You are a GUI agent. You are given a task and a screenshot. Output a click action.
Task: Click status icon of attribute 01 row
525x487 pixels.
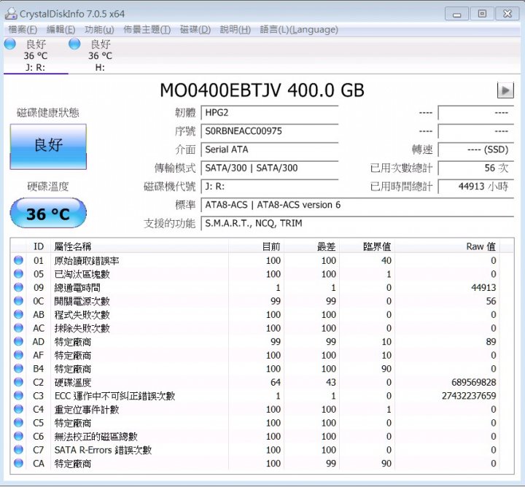coord(18,260)
